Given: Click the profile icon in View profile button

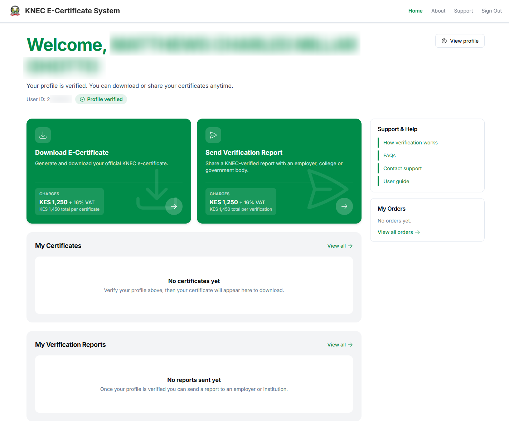Looking at the screenshot, I should (x=444, y=41).
